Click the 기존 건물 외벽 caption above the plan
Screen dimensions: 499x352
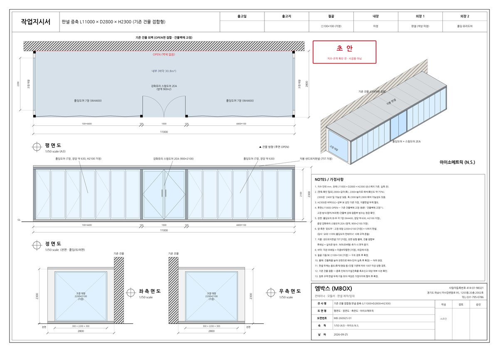click(164, 37)
